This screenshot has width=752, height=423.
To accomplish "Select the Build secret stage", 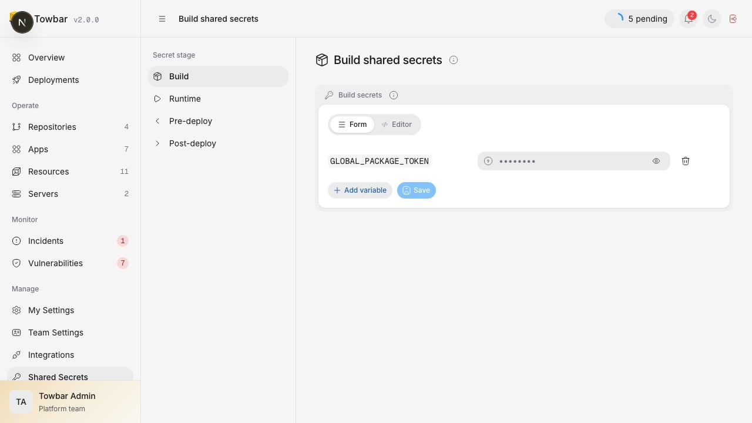I will pyautogui.click(x=218, y=76).
